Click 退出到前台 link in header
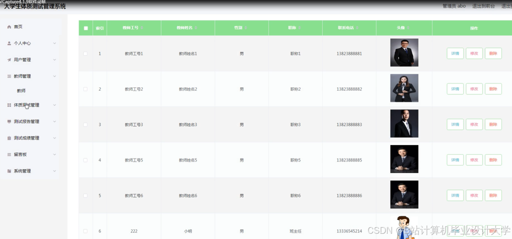 pos(483,6)
